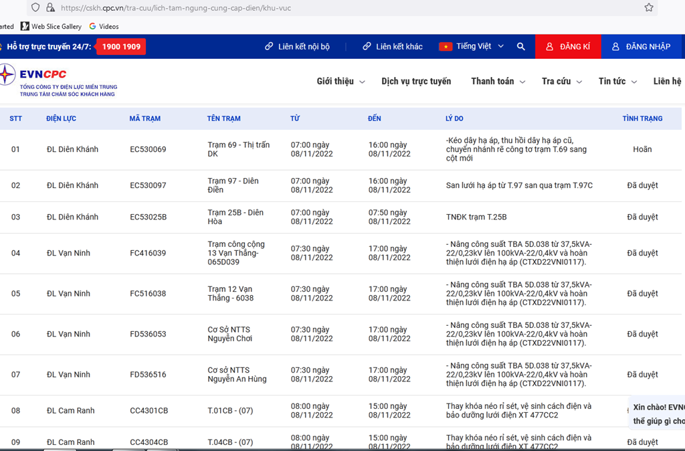The width and height of the screenshot is (685, 451).
Task: Click the search magnifier icon
Action: (x=520, y=47)
